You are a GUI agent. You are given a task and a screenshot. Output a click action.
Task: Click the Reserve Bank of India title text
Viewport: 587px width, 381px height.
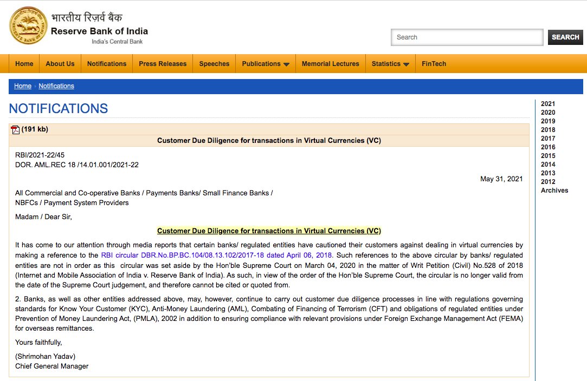pos(99,31)
